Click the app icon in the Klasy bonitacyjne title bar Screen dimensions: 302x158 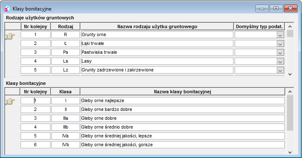coord(7,9)
